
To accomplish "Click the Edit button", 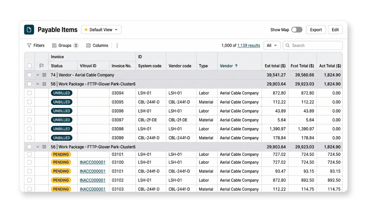I will tap(335, 30).
